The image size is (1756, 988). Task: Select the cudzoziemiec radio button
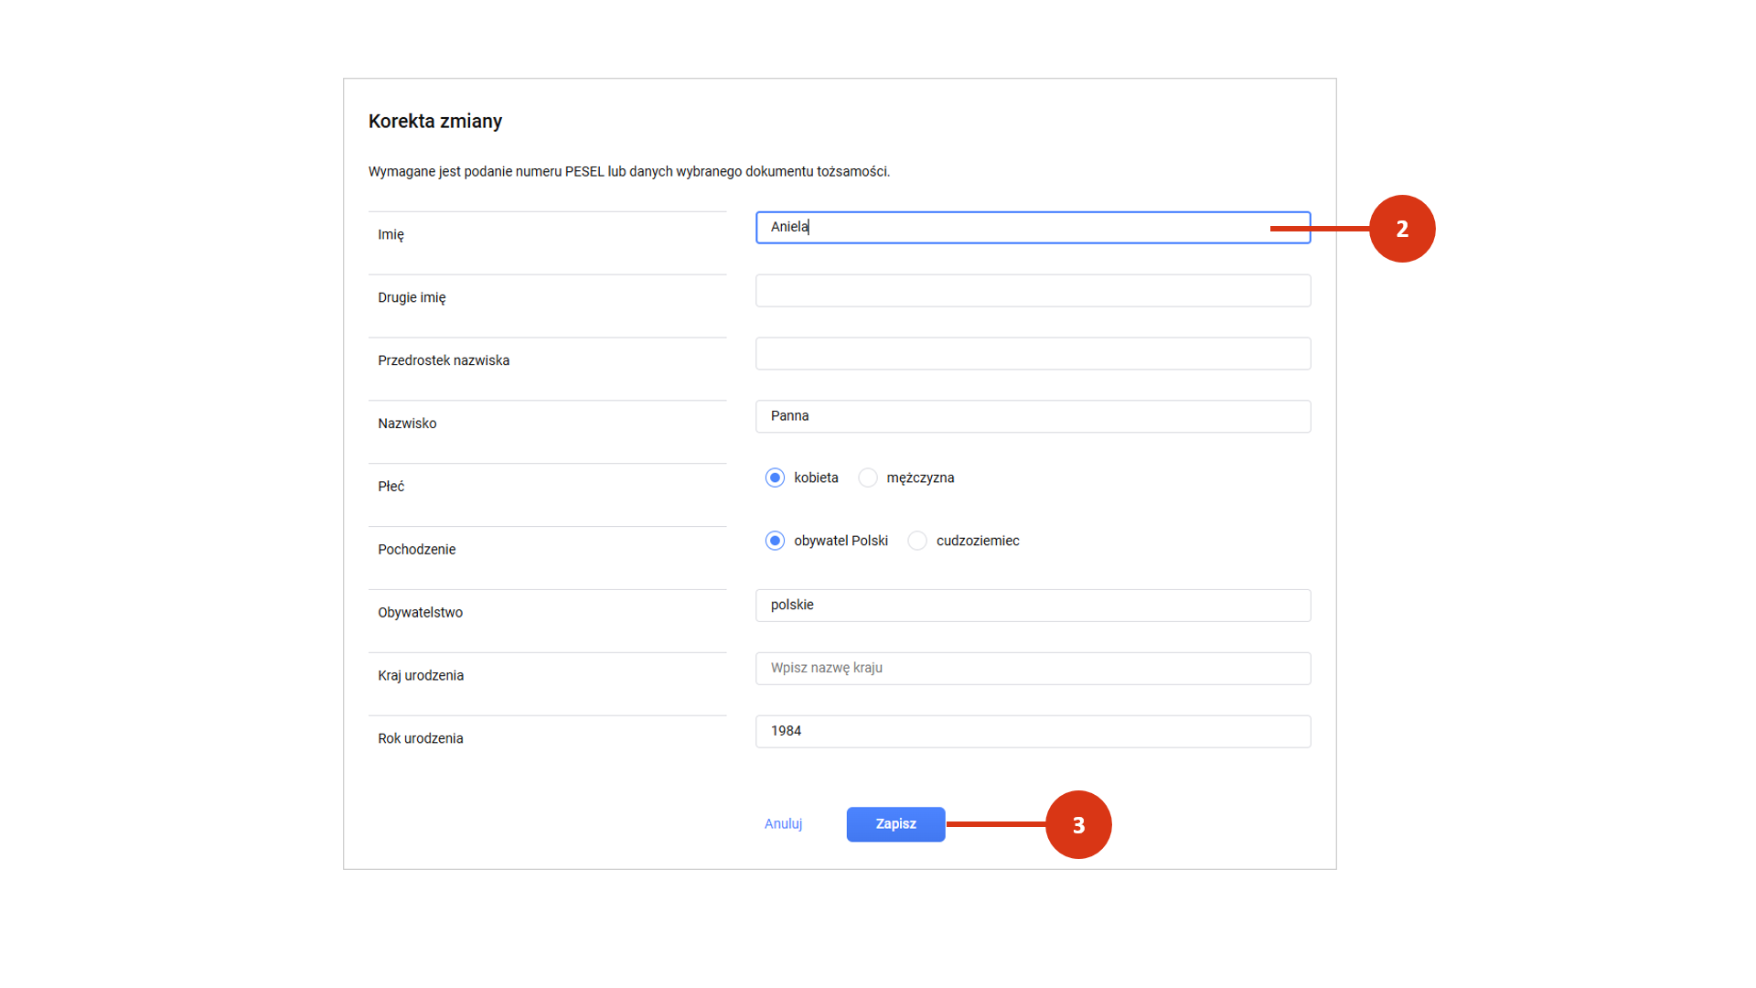tap(917, 541)
